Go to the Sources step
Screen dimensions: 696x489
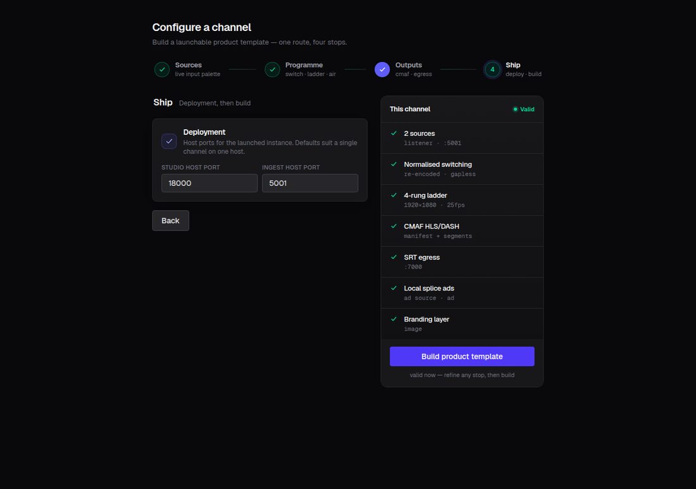(187, 70)
